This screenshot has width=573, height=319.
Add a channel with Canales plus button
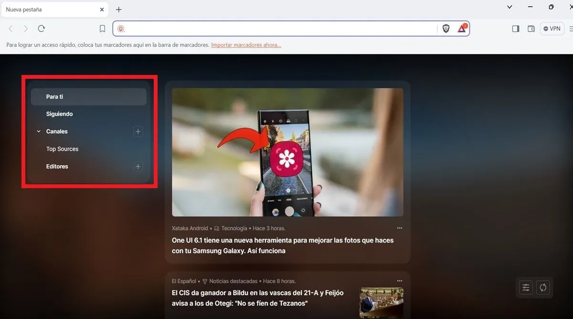(x=138, y=131)
